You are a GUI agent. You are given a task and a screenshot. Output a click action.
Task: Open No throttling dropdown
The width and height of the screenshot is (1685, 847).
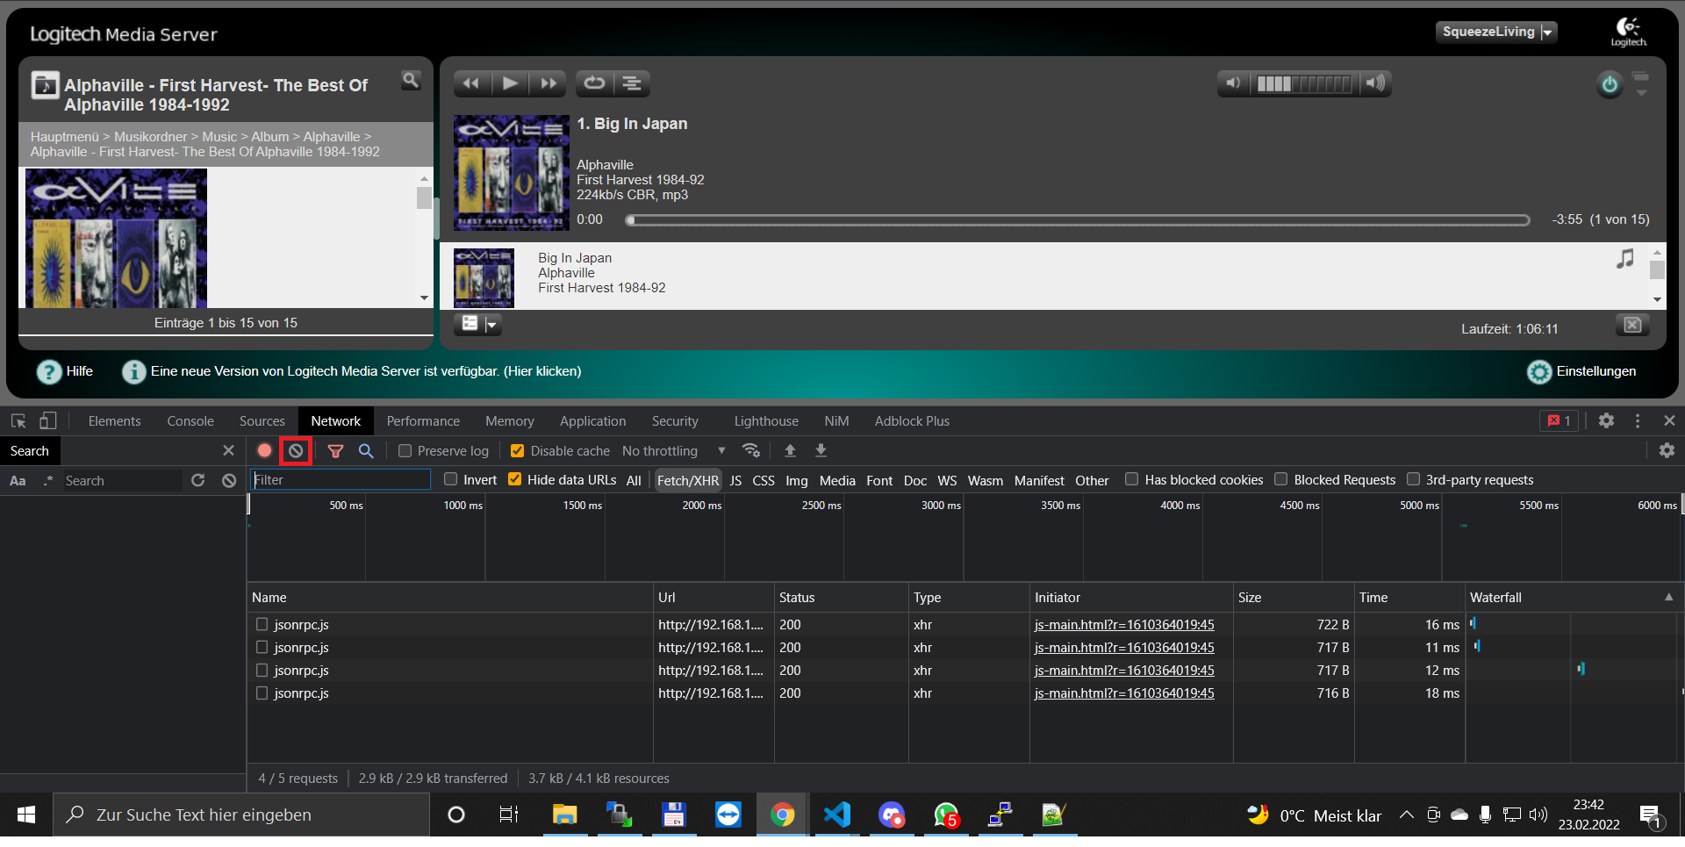pos(674,451)
